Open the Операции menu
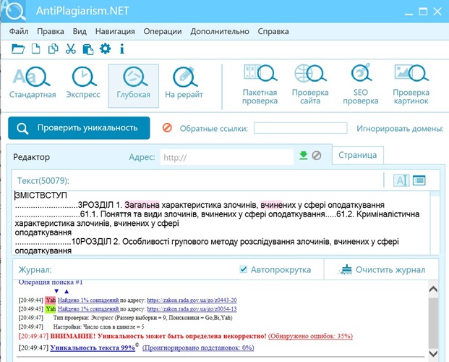This screenshot has width=449, height=362. [x=163, y=31]
